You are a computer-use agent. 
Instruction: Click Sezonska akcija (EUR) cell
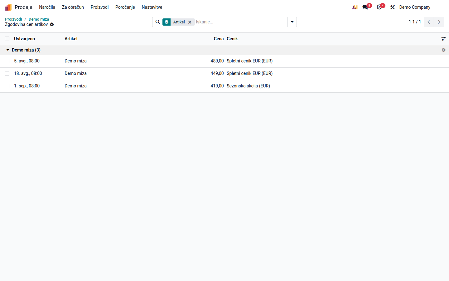(248, 86)
